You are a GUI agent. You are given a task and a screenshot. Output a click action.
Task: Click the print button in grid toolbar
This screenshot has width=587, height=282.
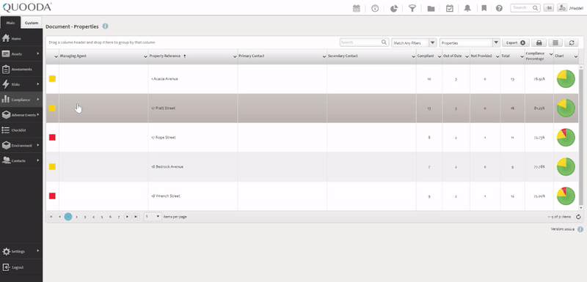[x=539, y=42]
